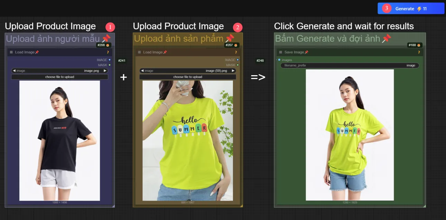Click the IMAGE output dot on image.png node
The width and height of the screenshot is (446, 220).
point(110,60)
